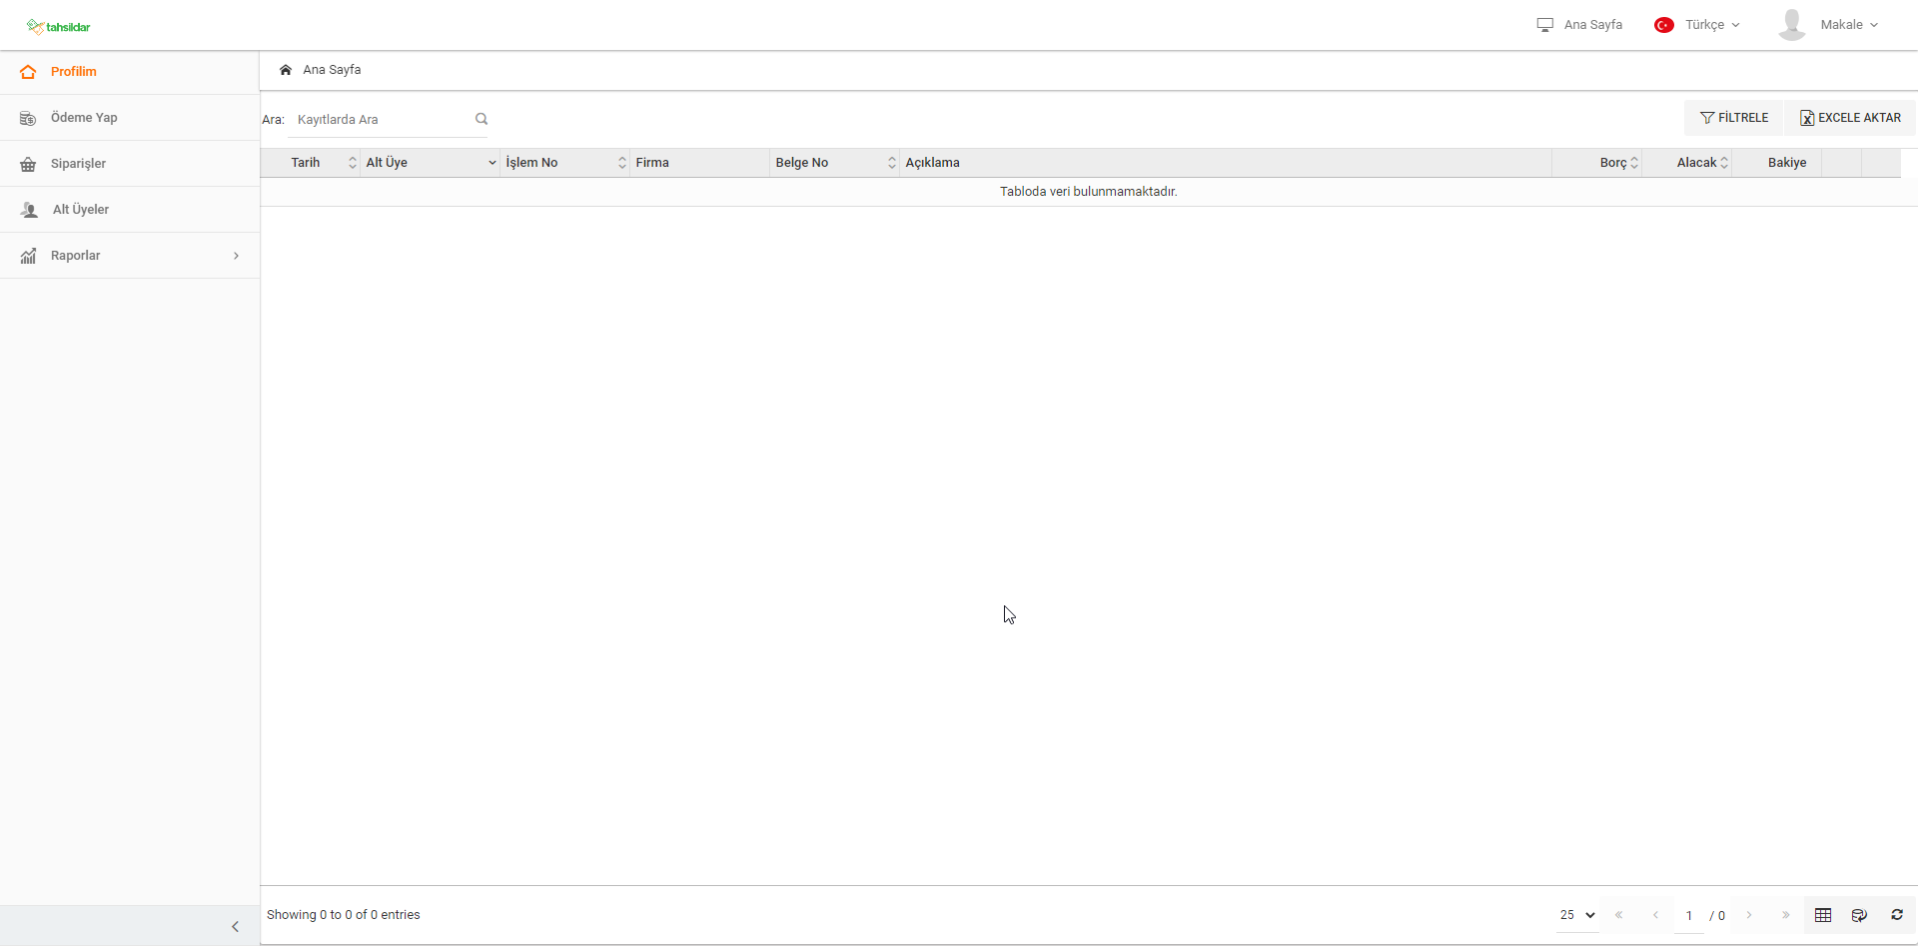Click the Ana Sayfa breadcrumb link
The width and height of the screenshot is (1918, 946).
point(332,70)
